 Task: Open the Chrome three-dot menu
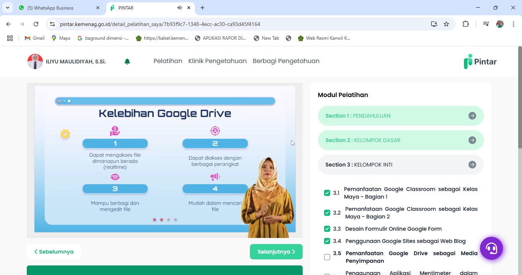pos(514,24)
